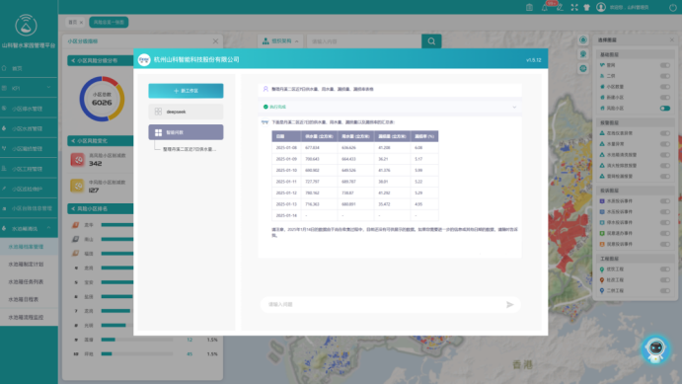Toggle off the 风险小区 layer switch
This screenshot has width=683, height=385.
[x=664, y=108]
